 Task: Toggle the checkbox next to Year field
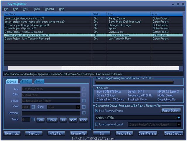click(33, 107)
